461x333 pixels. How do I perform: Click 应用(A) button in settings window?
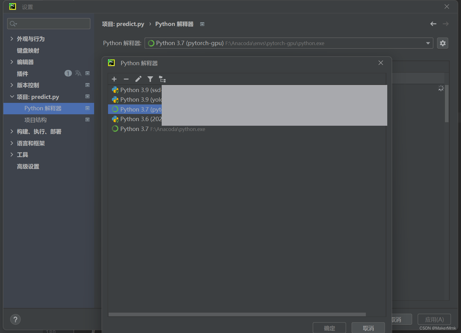[434, 319]
